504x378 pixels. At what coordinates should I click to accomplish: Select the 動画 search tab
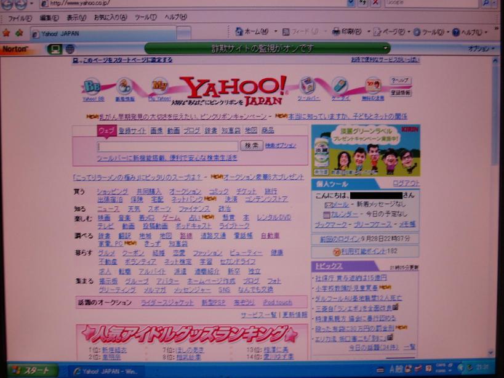tap(174, 131)
